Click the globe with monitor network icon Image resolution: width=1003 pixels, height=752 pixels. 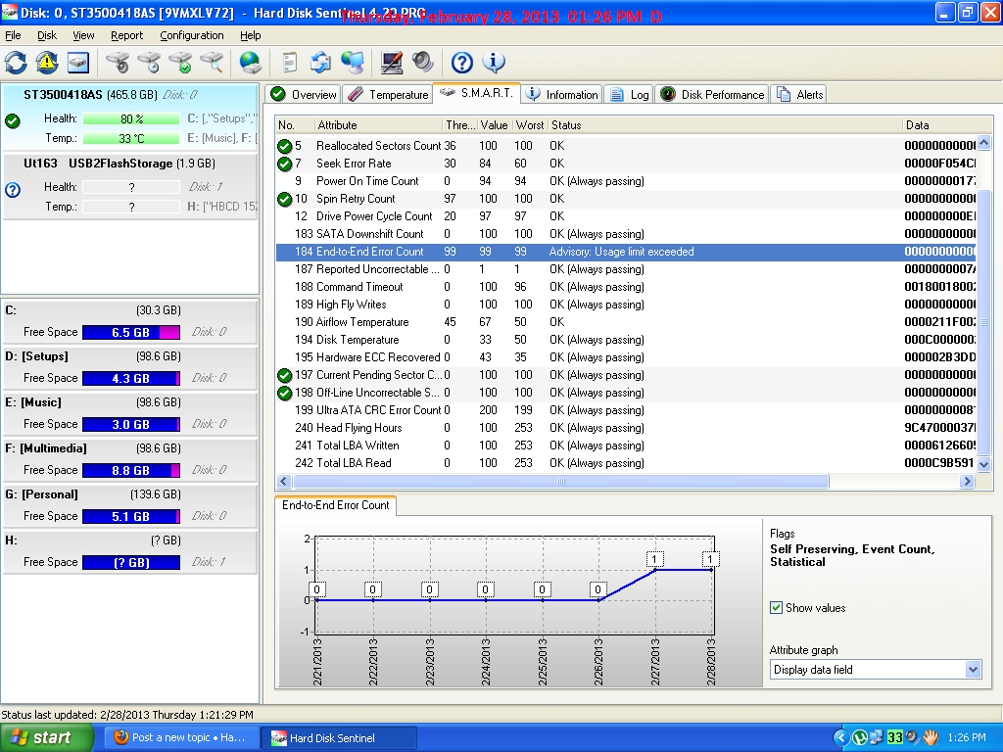pyautogui.click(x=352, y=62)
